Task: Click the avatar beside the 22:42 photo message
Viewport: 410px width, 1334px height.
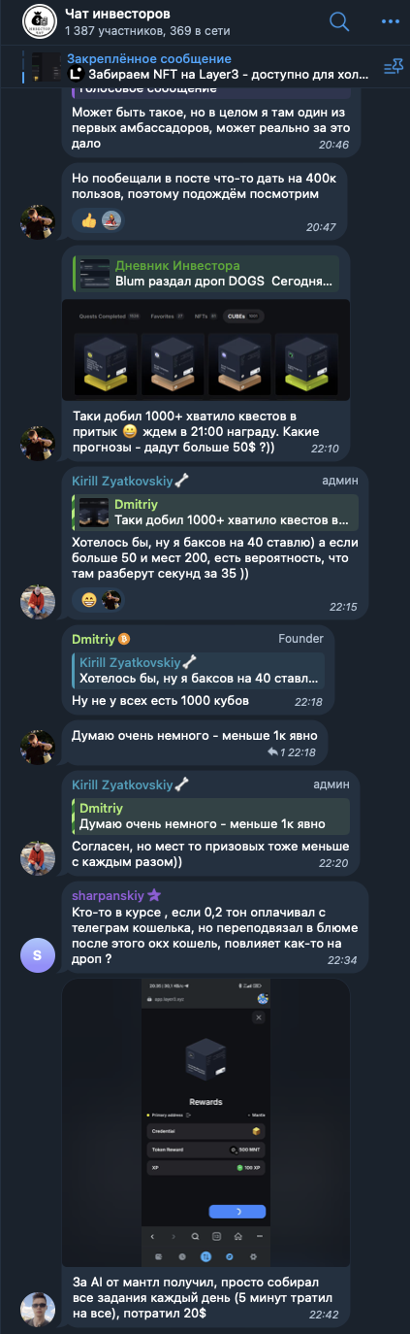Action: coord(37,1310)
